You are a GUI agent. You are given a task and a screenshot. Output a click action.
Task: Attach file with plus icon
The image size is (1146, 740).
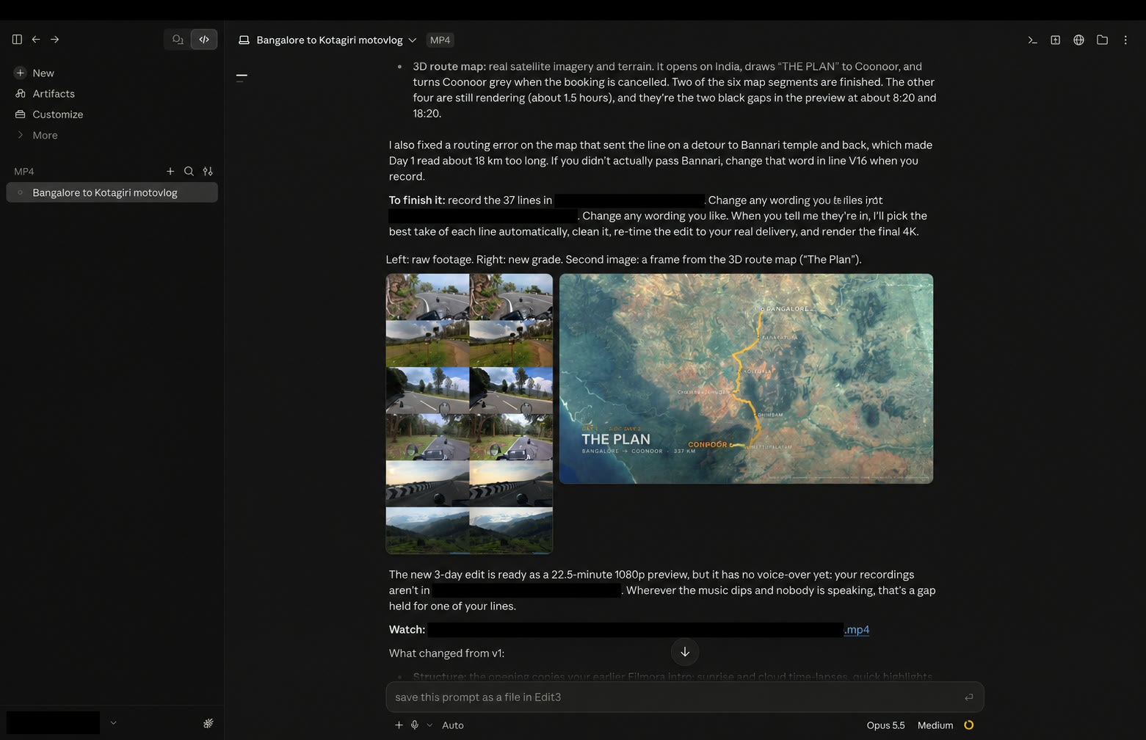point(399,725)
